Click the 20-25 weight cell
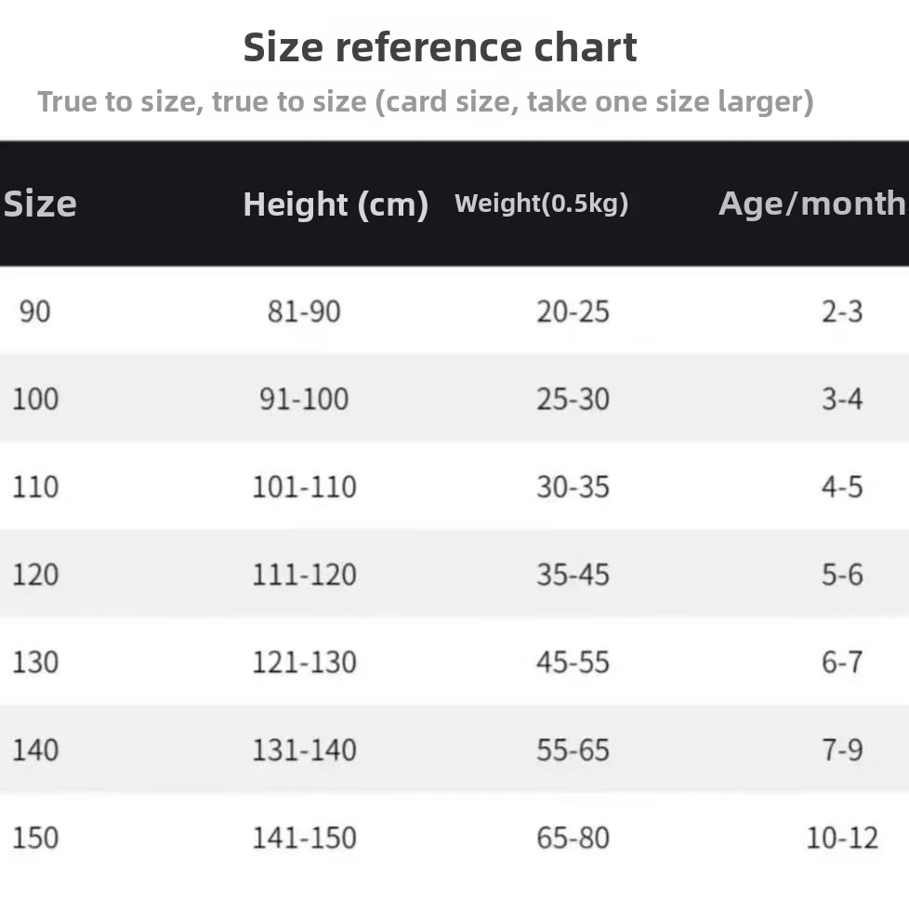The image size is (909, 909). point(573,311)
